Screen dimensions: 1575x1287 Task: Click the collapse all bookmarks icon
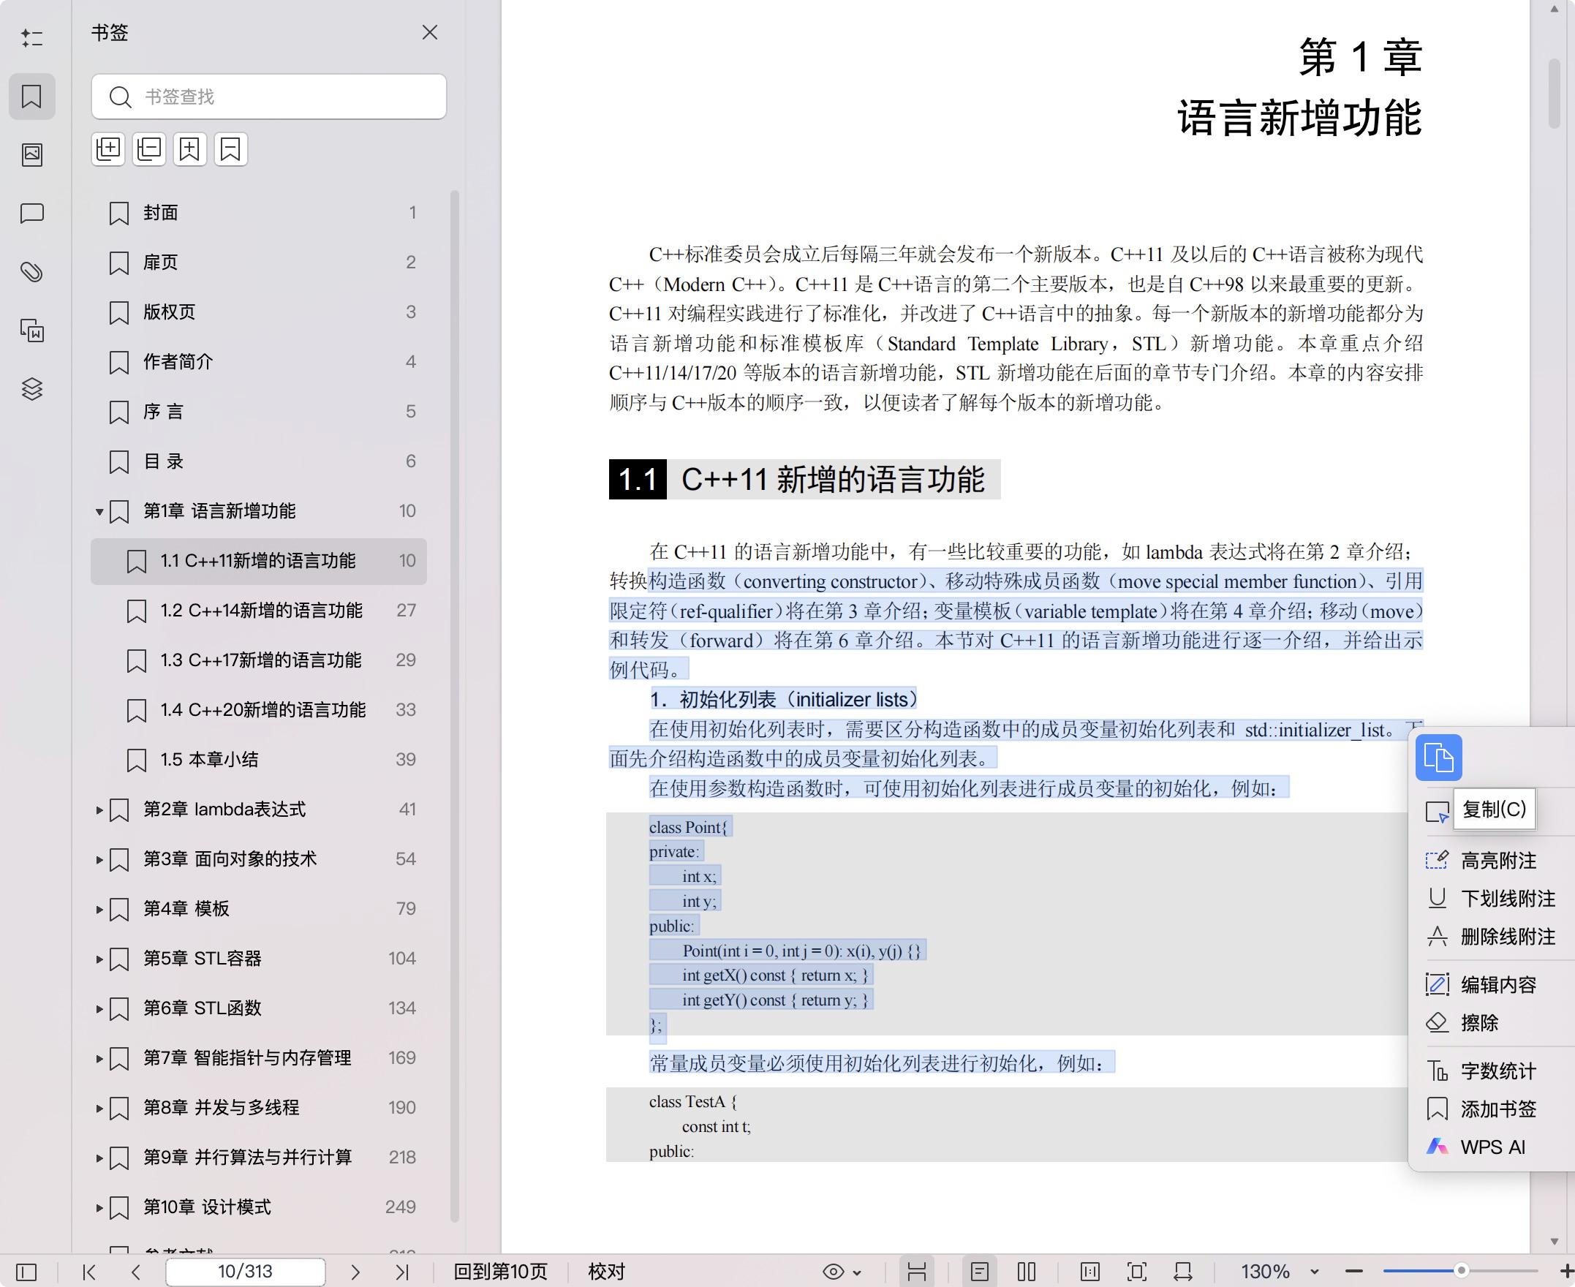pos(149,149)
